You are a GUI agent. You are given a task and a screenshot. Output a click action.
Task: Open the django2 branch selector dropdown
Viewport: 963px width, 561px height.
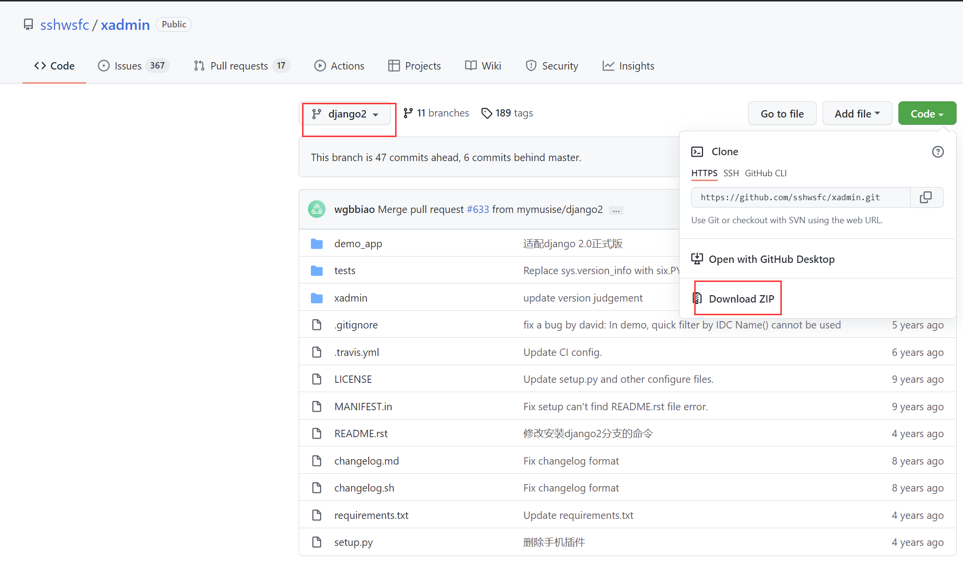click(346, 114)
